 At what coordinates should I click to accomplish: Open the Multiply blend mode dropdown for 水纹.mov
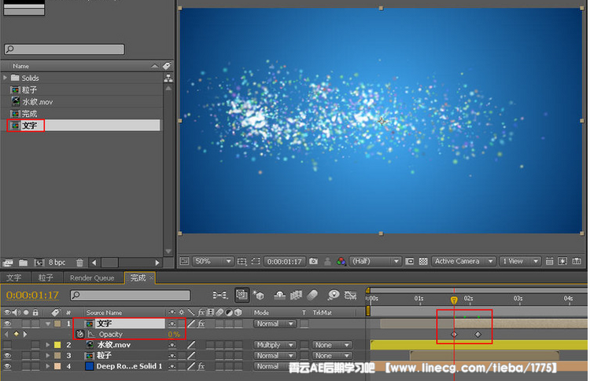click(275, 345)
